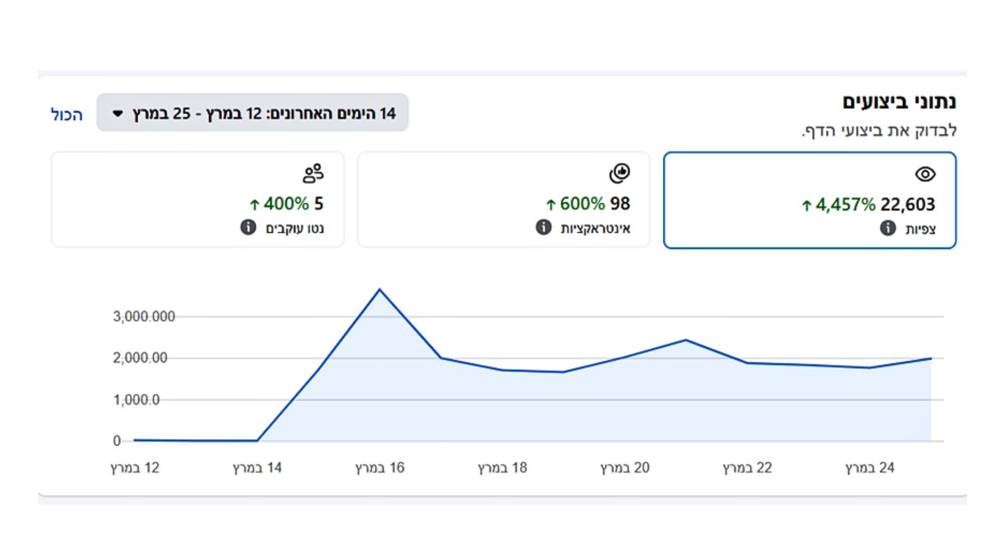Click the chart point at 21 במרץ peak
The width and height of the screenshot is (1005, 542).
(x=686, y=340)
